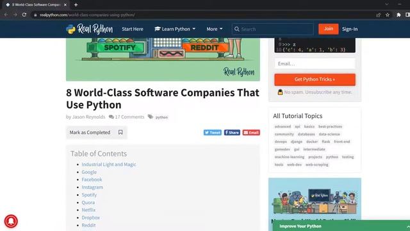Image resolution: width=410 pixels, height=231 pixels.
Task: Select the best-practices topic tag
Action: [x=331, y=126]
